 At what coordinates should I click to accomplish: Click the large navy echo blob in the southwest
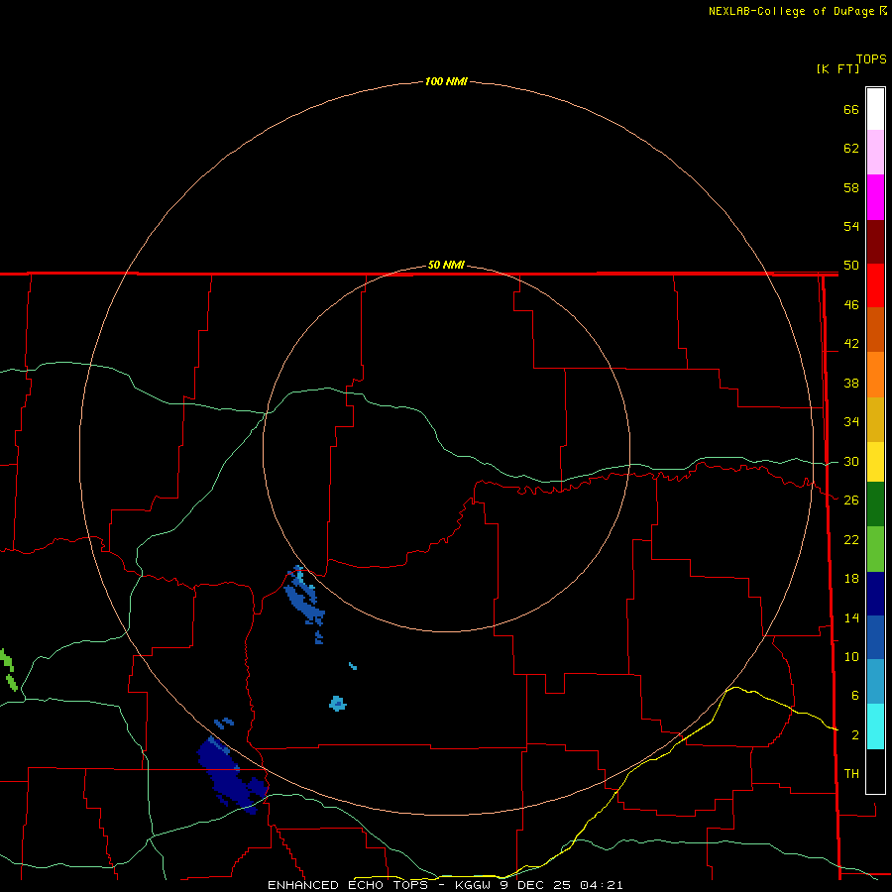[x=230, y=776]
